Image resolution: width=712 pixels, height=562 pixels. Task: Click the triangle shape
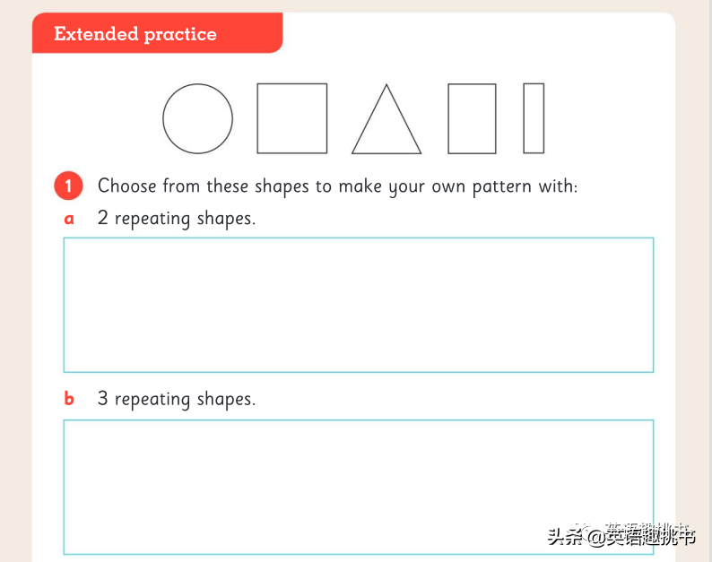click(386, 119)
